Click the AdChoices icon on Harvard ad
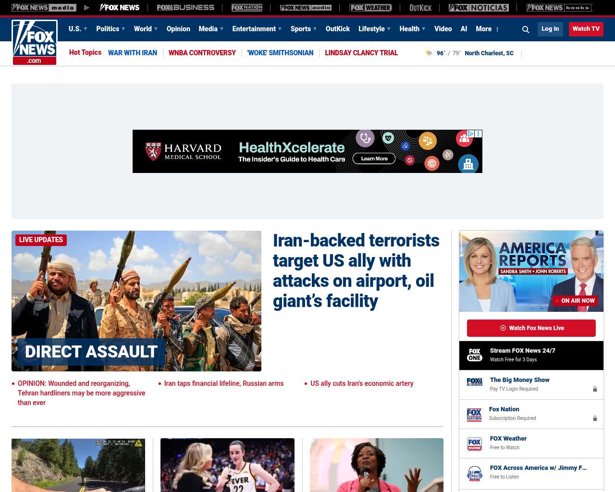 coord(471,134)
